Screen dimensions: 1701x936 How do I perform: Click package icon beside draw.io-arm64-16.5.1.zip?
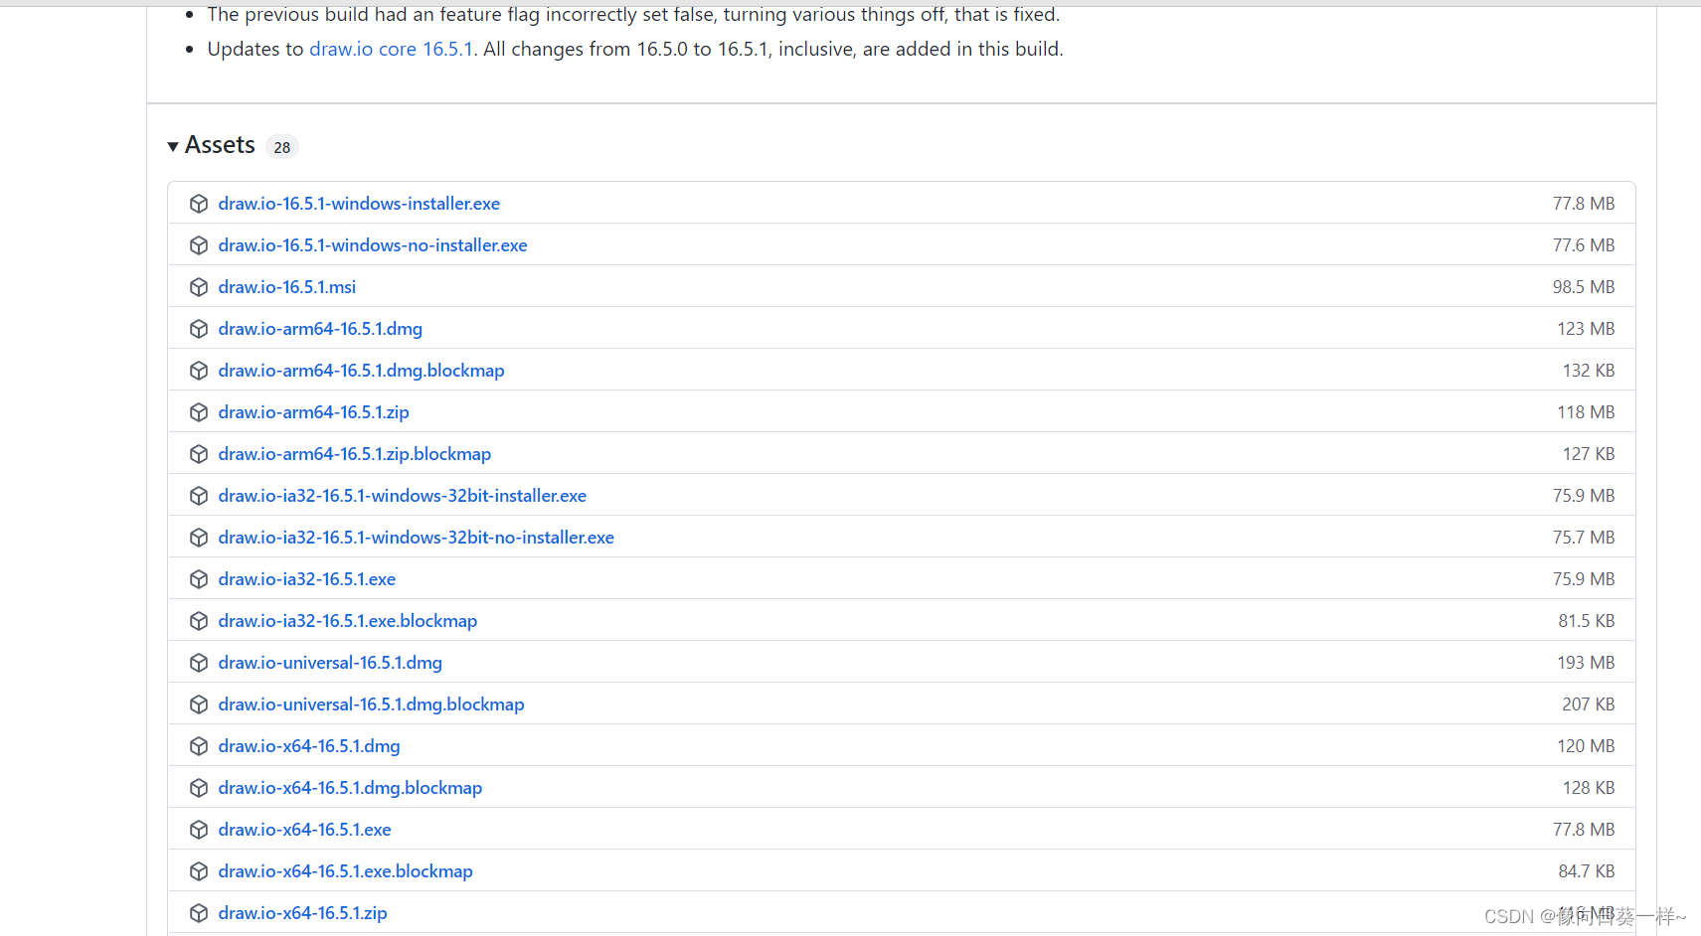tap(199, 412)
